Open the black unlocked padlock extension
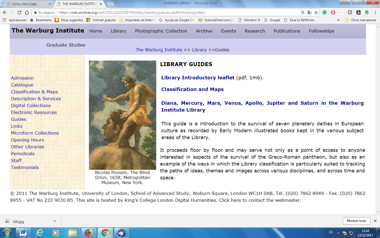380x238 pixels. pyautogui.click(x=358, y=12)
